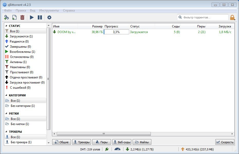Click the red trash delete icon
Viewport: 239px width, 154px height.
pos(22,17)
